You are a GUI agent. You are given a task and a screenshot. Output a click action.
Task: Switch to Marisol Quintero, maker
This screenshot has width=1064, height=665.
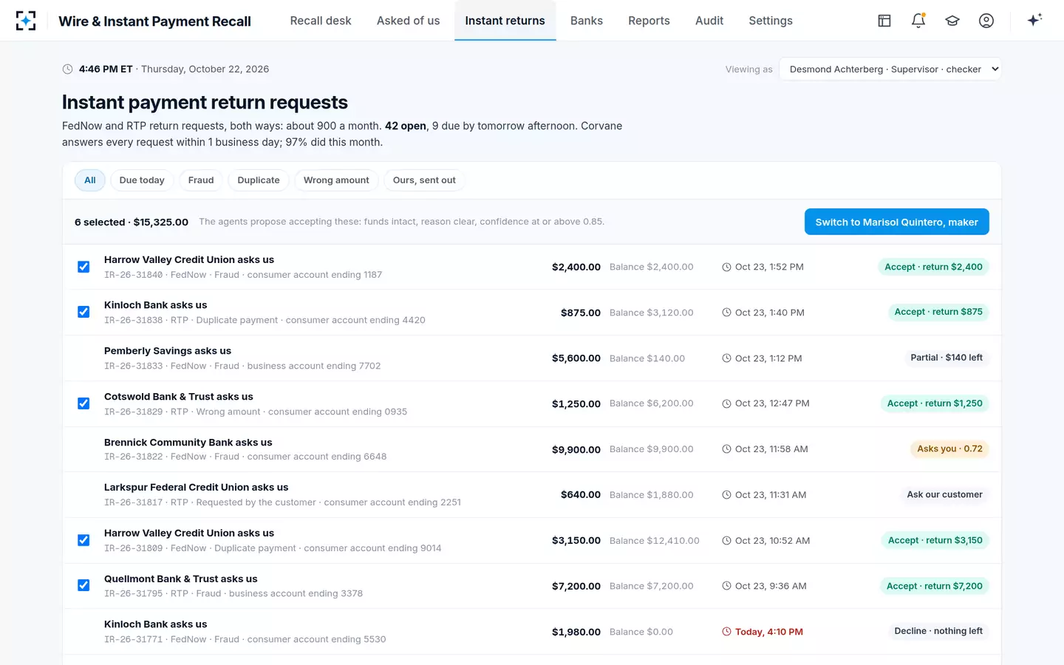point(896,222)
